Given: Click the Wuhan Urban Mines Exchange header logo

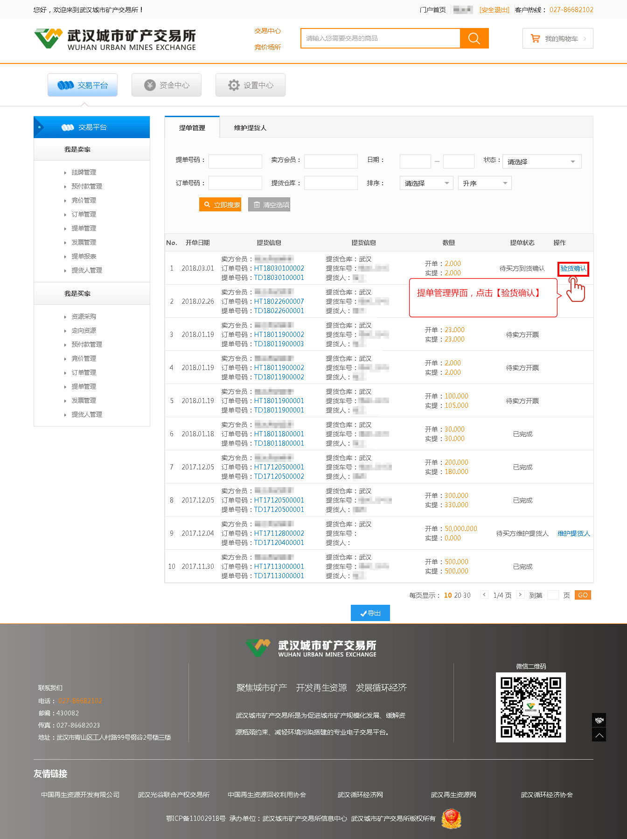Looking at the screenshot, I should [x=115, y=39].
